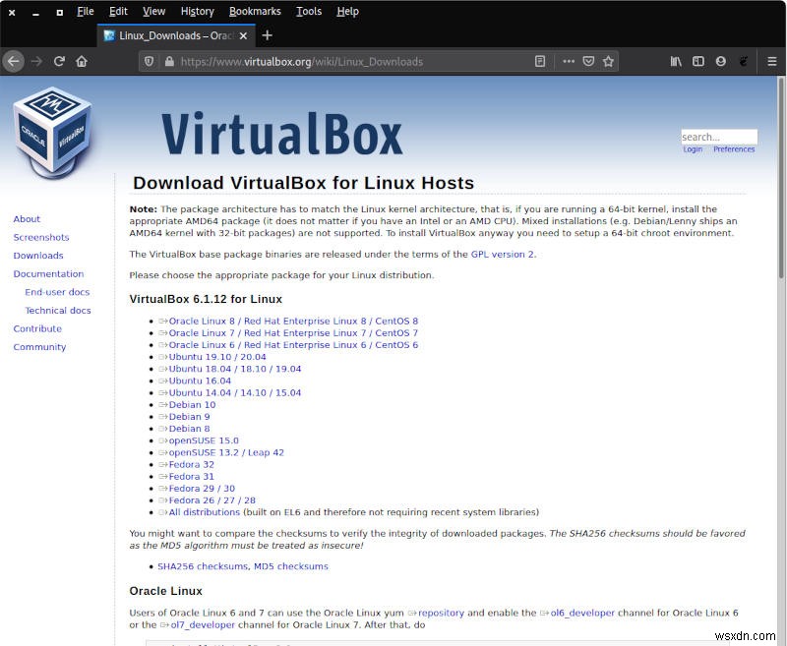Click the sidebars view icon
Viewport: 787px width, 646px height.
point(698,61)
